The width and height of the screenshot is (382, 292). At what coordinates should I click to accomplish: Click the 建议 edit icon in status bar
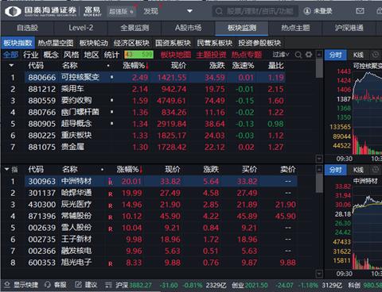(x=78, y=285)
